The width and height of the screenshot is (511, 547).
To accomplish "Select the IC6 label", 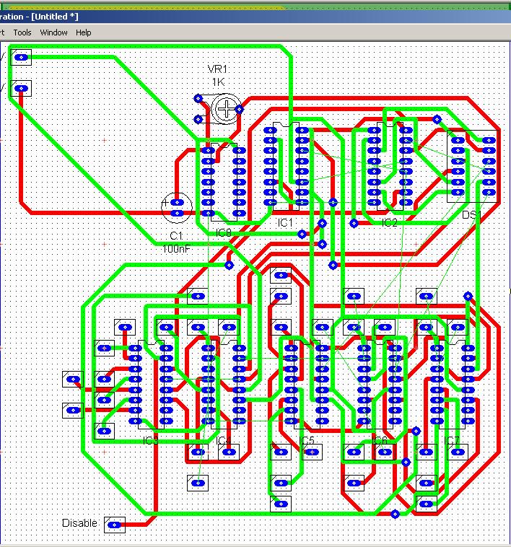I will tap(380, 441).
